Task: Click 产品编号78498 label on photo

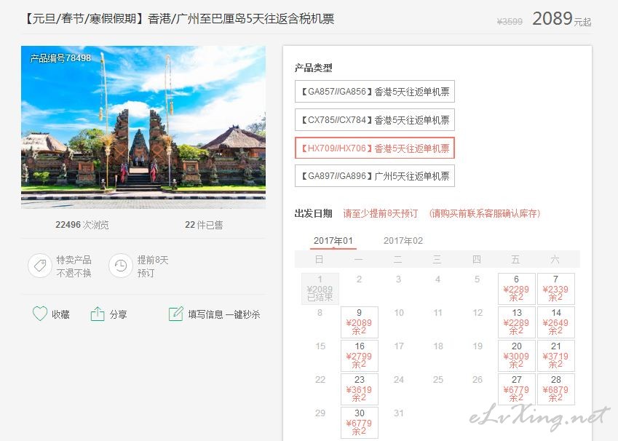Action: (60, 58)
